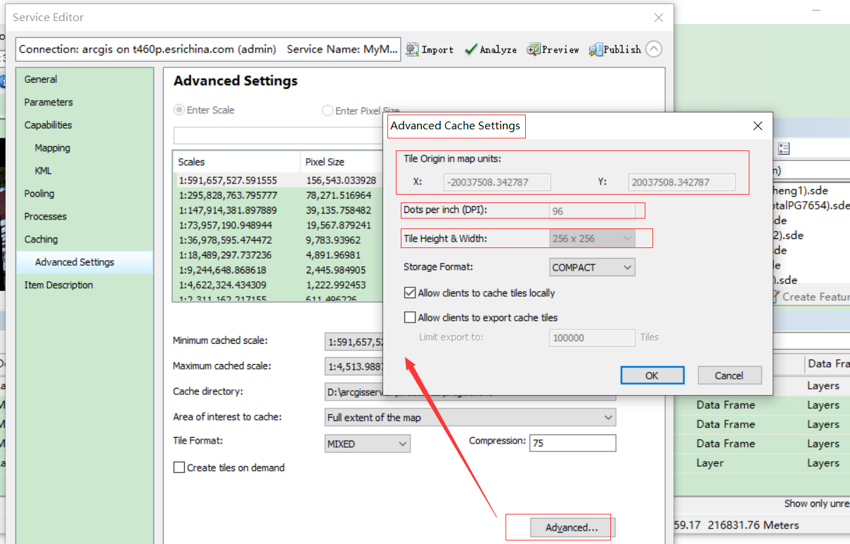Click the Maximum cached scale field

[x=354, y=366]
